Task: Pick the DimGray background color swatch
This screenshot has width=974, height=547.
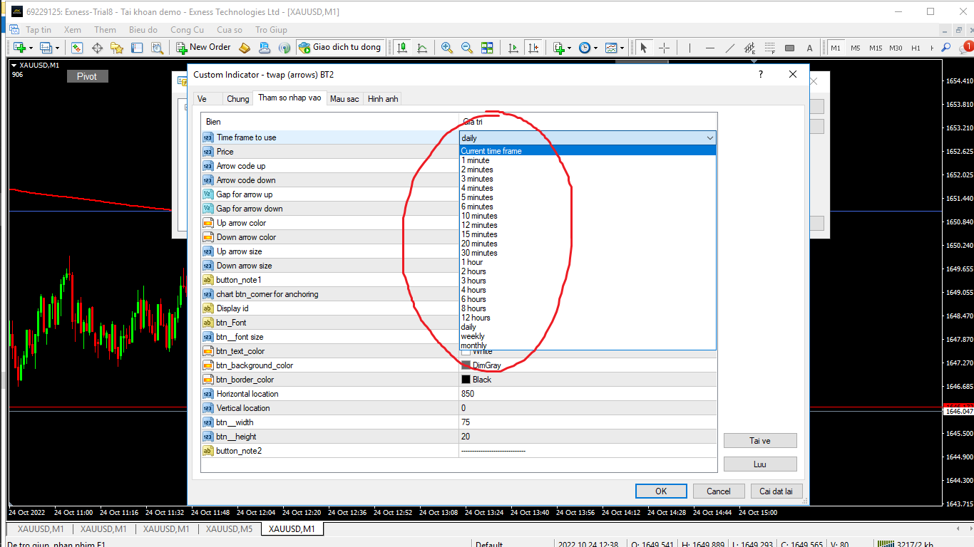Action: [466, 365]
